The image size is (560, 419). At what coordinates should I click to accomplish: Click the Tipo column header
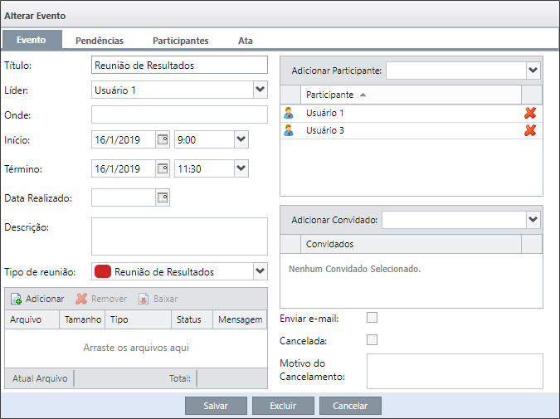pos(139,319)
